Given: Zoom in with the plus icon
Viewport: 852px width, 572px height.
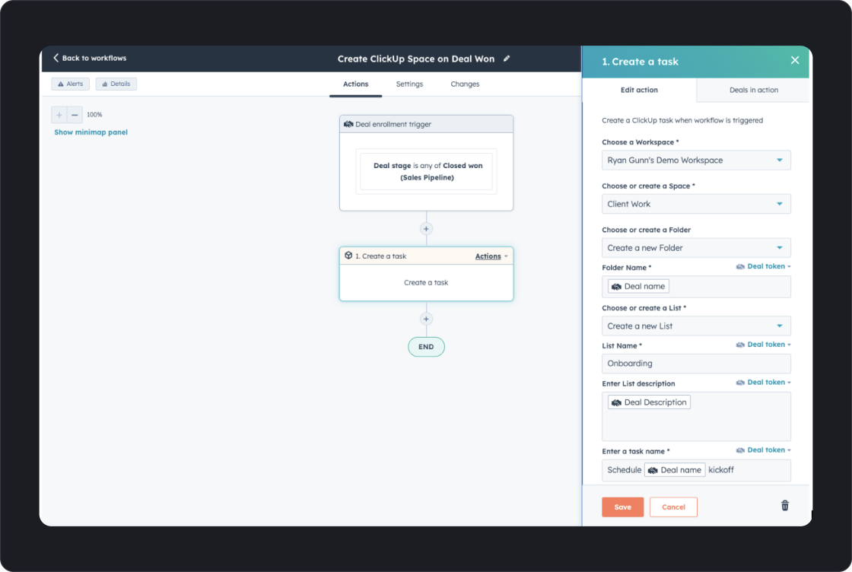Looking at the screenshot, I should tap(59, 115).
